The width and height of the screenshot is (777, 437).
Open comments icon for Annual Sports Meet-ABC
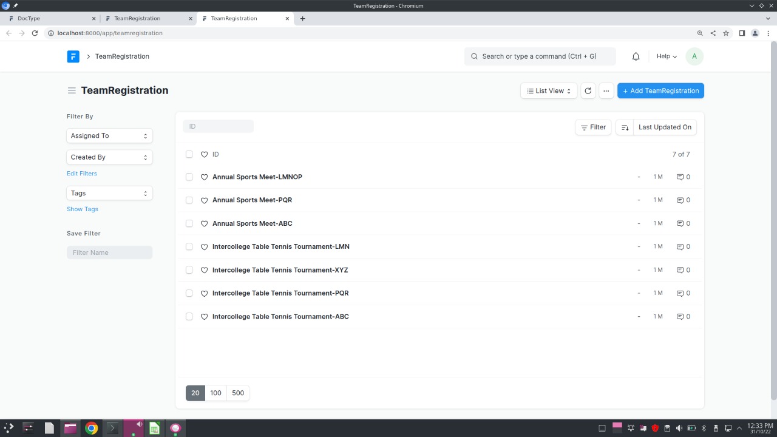click(680, 224)
